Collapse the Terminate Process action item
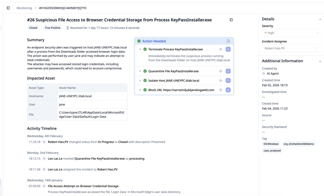 point(140,49)
